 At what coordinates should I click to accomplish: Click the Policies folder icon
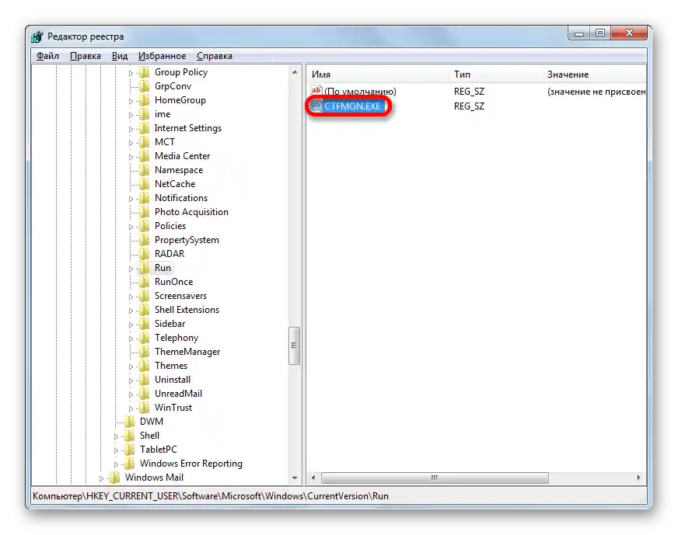[x=145, y=226]
